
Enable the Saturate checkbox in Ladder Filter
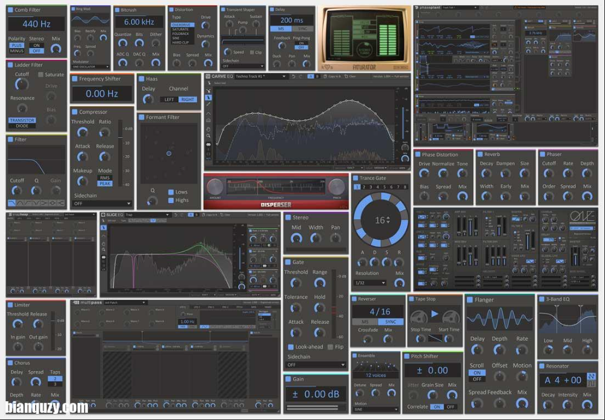click(41, 74)
